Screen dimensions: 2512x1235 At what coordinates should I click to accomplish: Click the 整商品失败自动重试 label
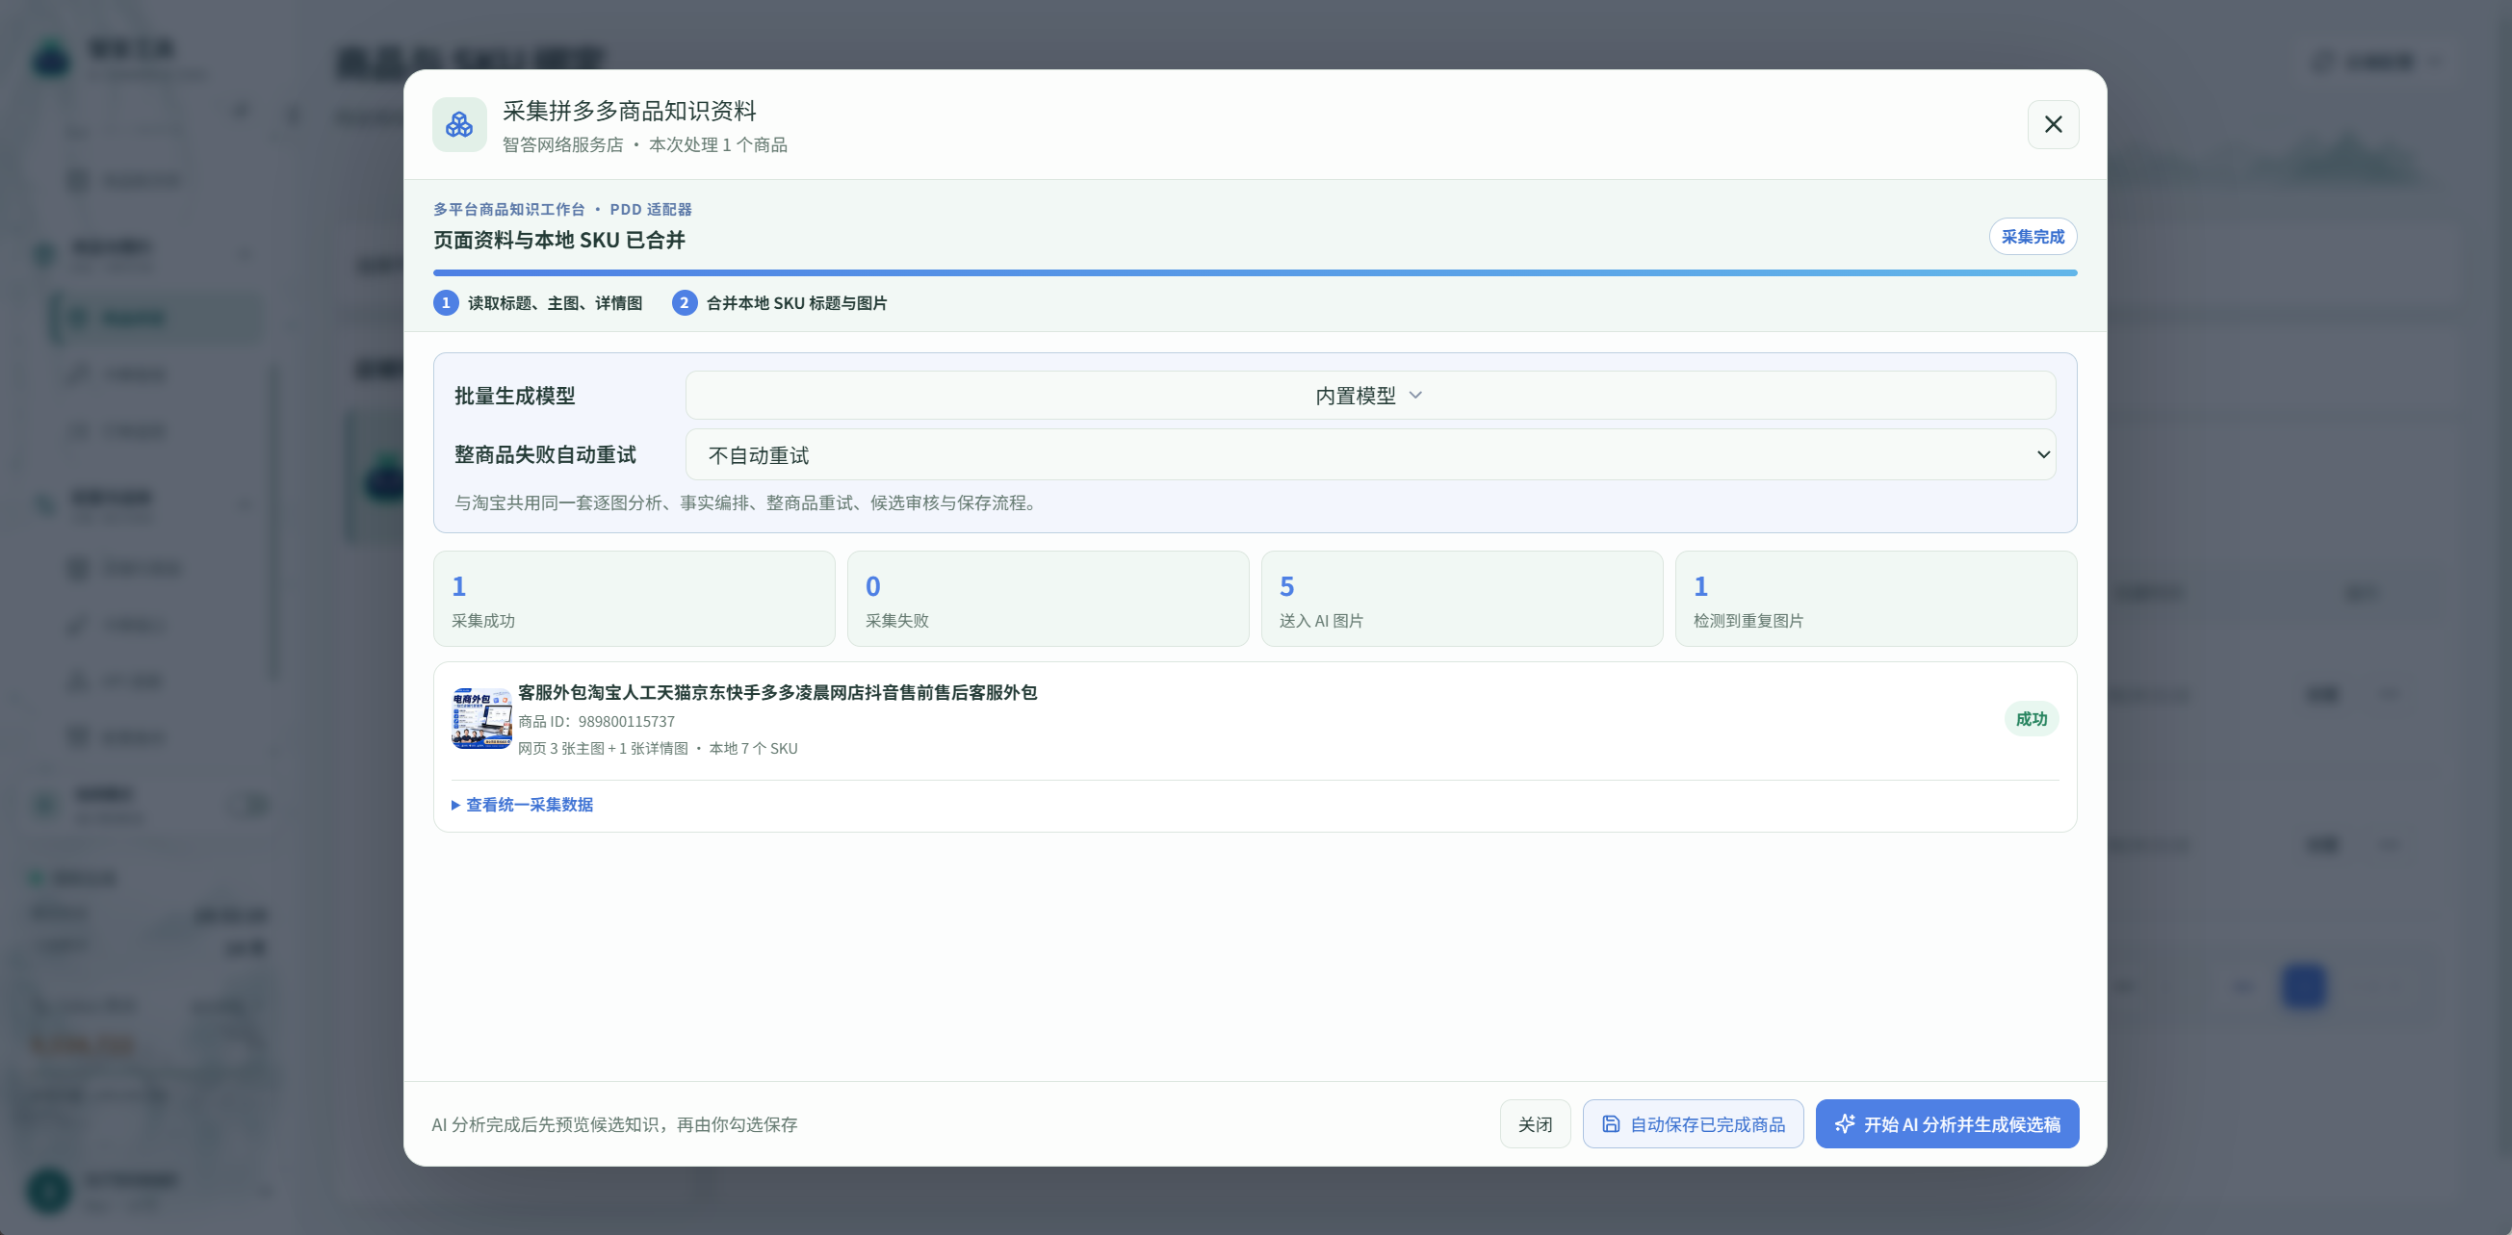pos(545,454)
